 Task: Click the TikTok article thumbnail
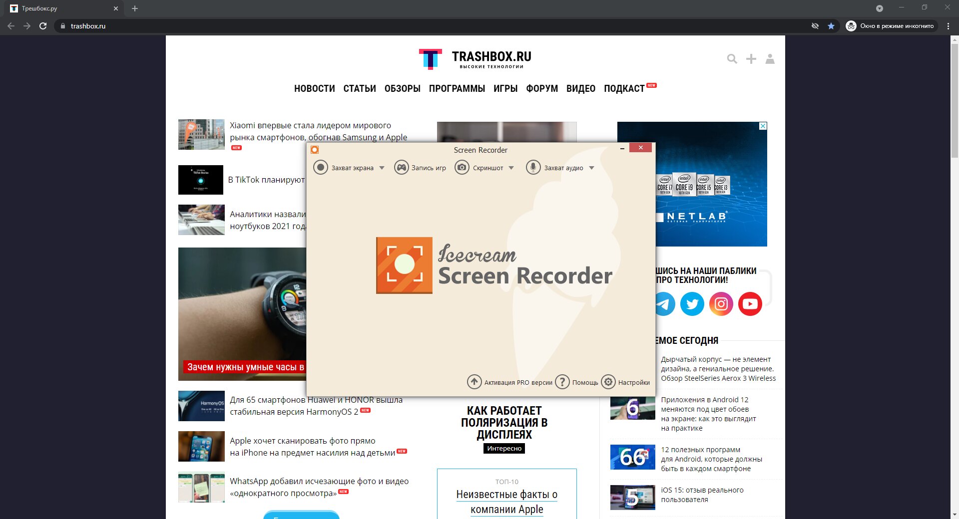coord(201,180)
